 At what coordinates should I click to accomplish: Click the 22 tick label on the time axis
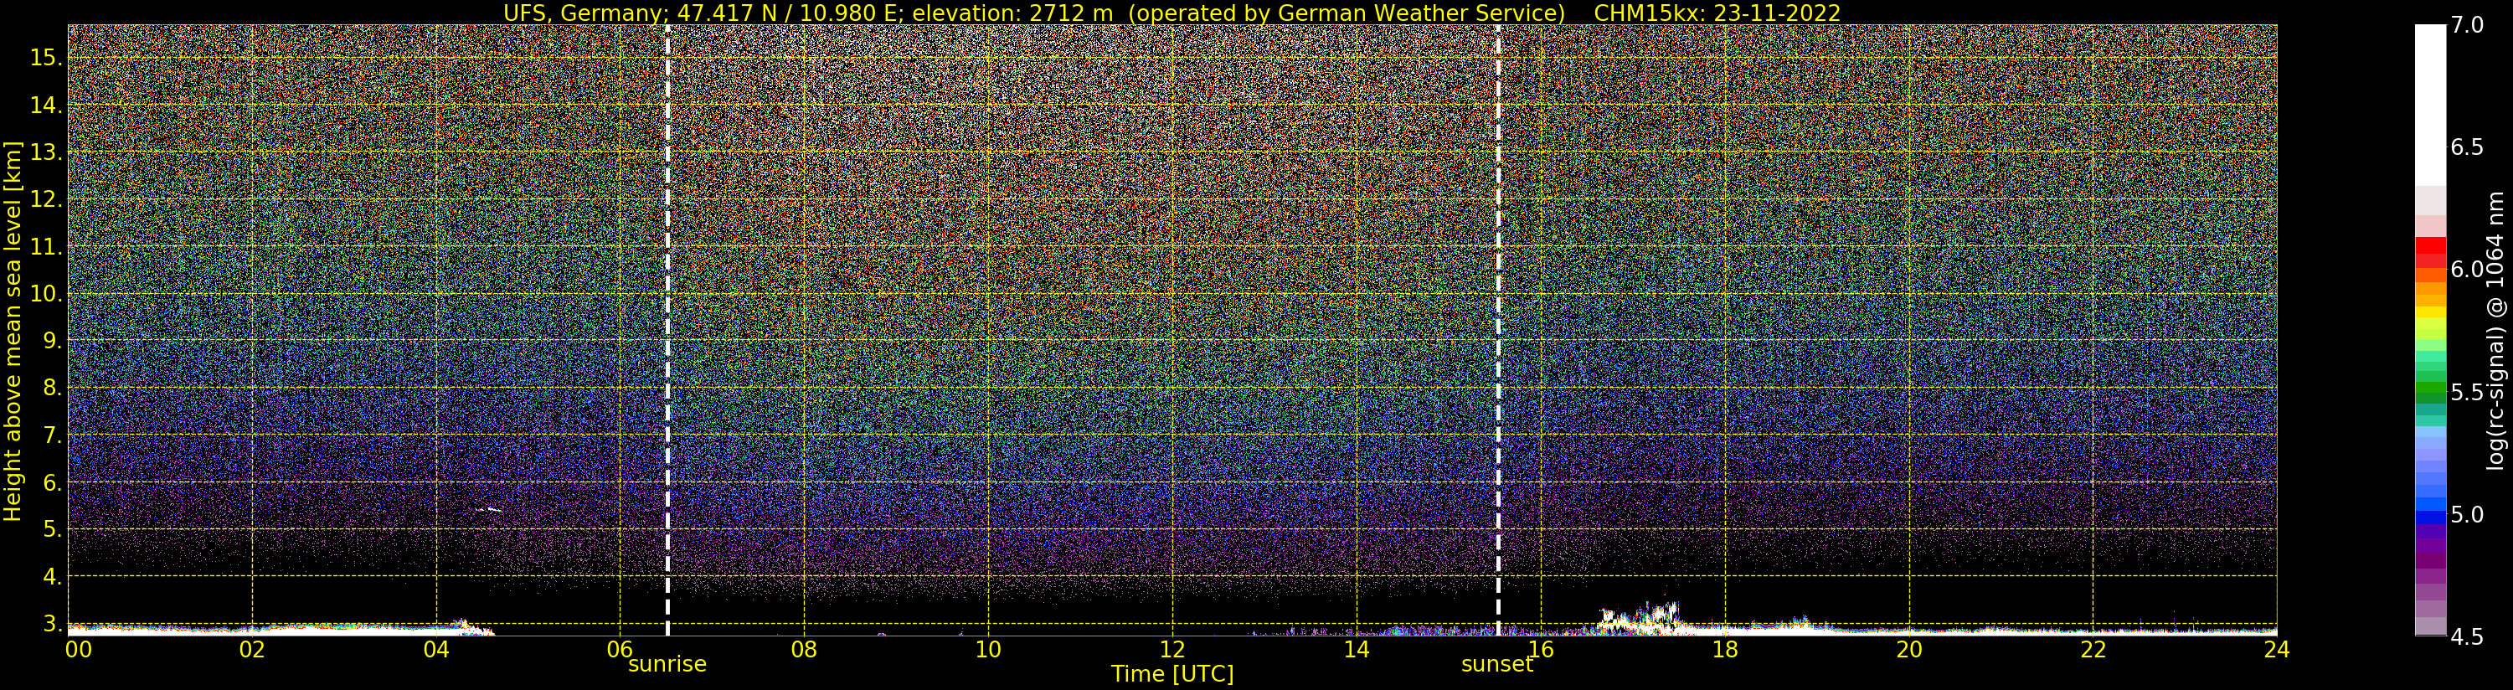click(2093, 649)
